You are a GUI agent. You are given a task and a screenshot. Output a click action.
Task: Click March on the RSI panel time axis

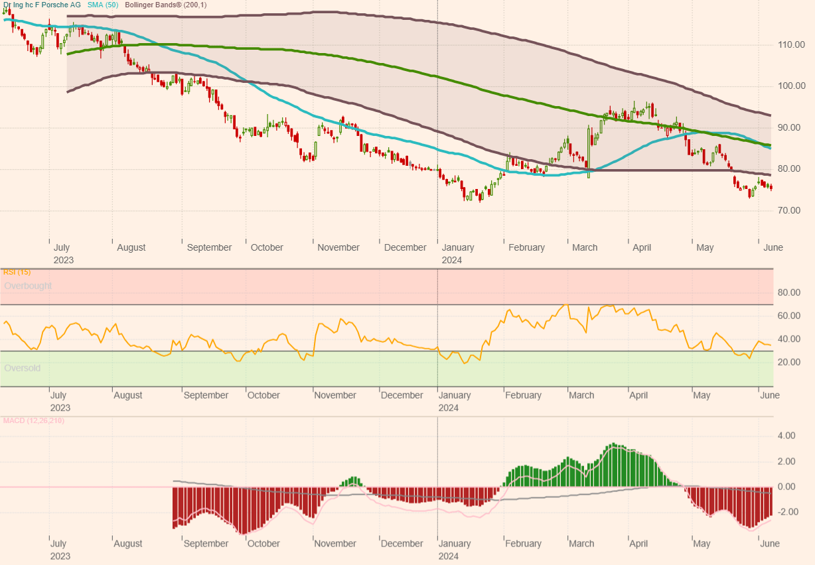pos(581,395)
